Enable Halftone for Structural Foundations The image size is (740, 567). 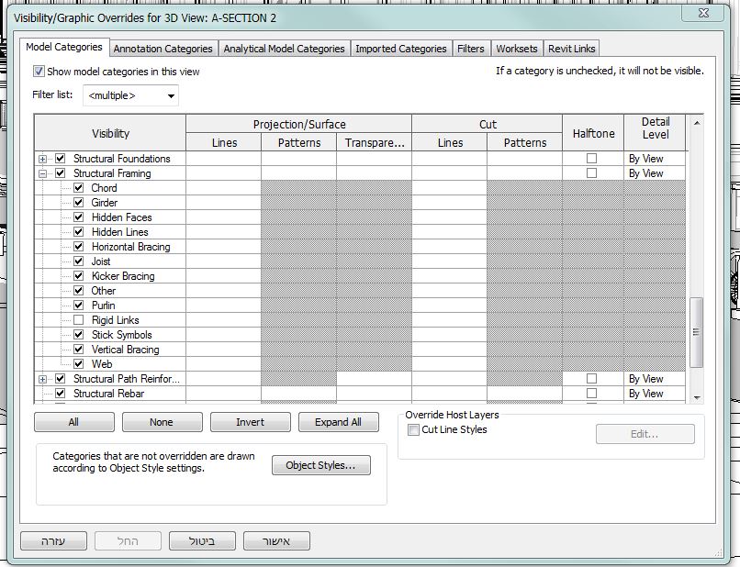591,159
